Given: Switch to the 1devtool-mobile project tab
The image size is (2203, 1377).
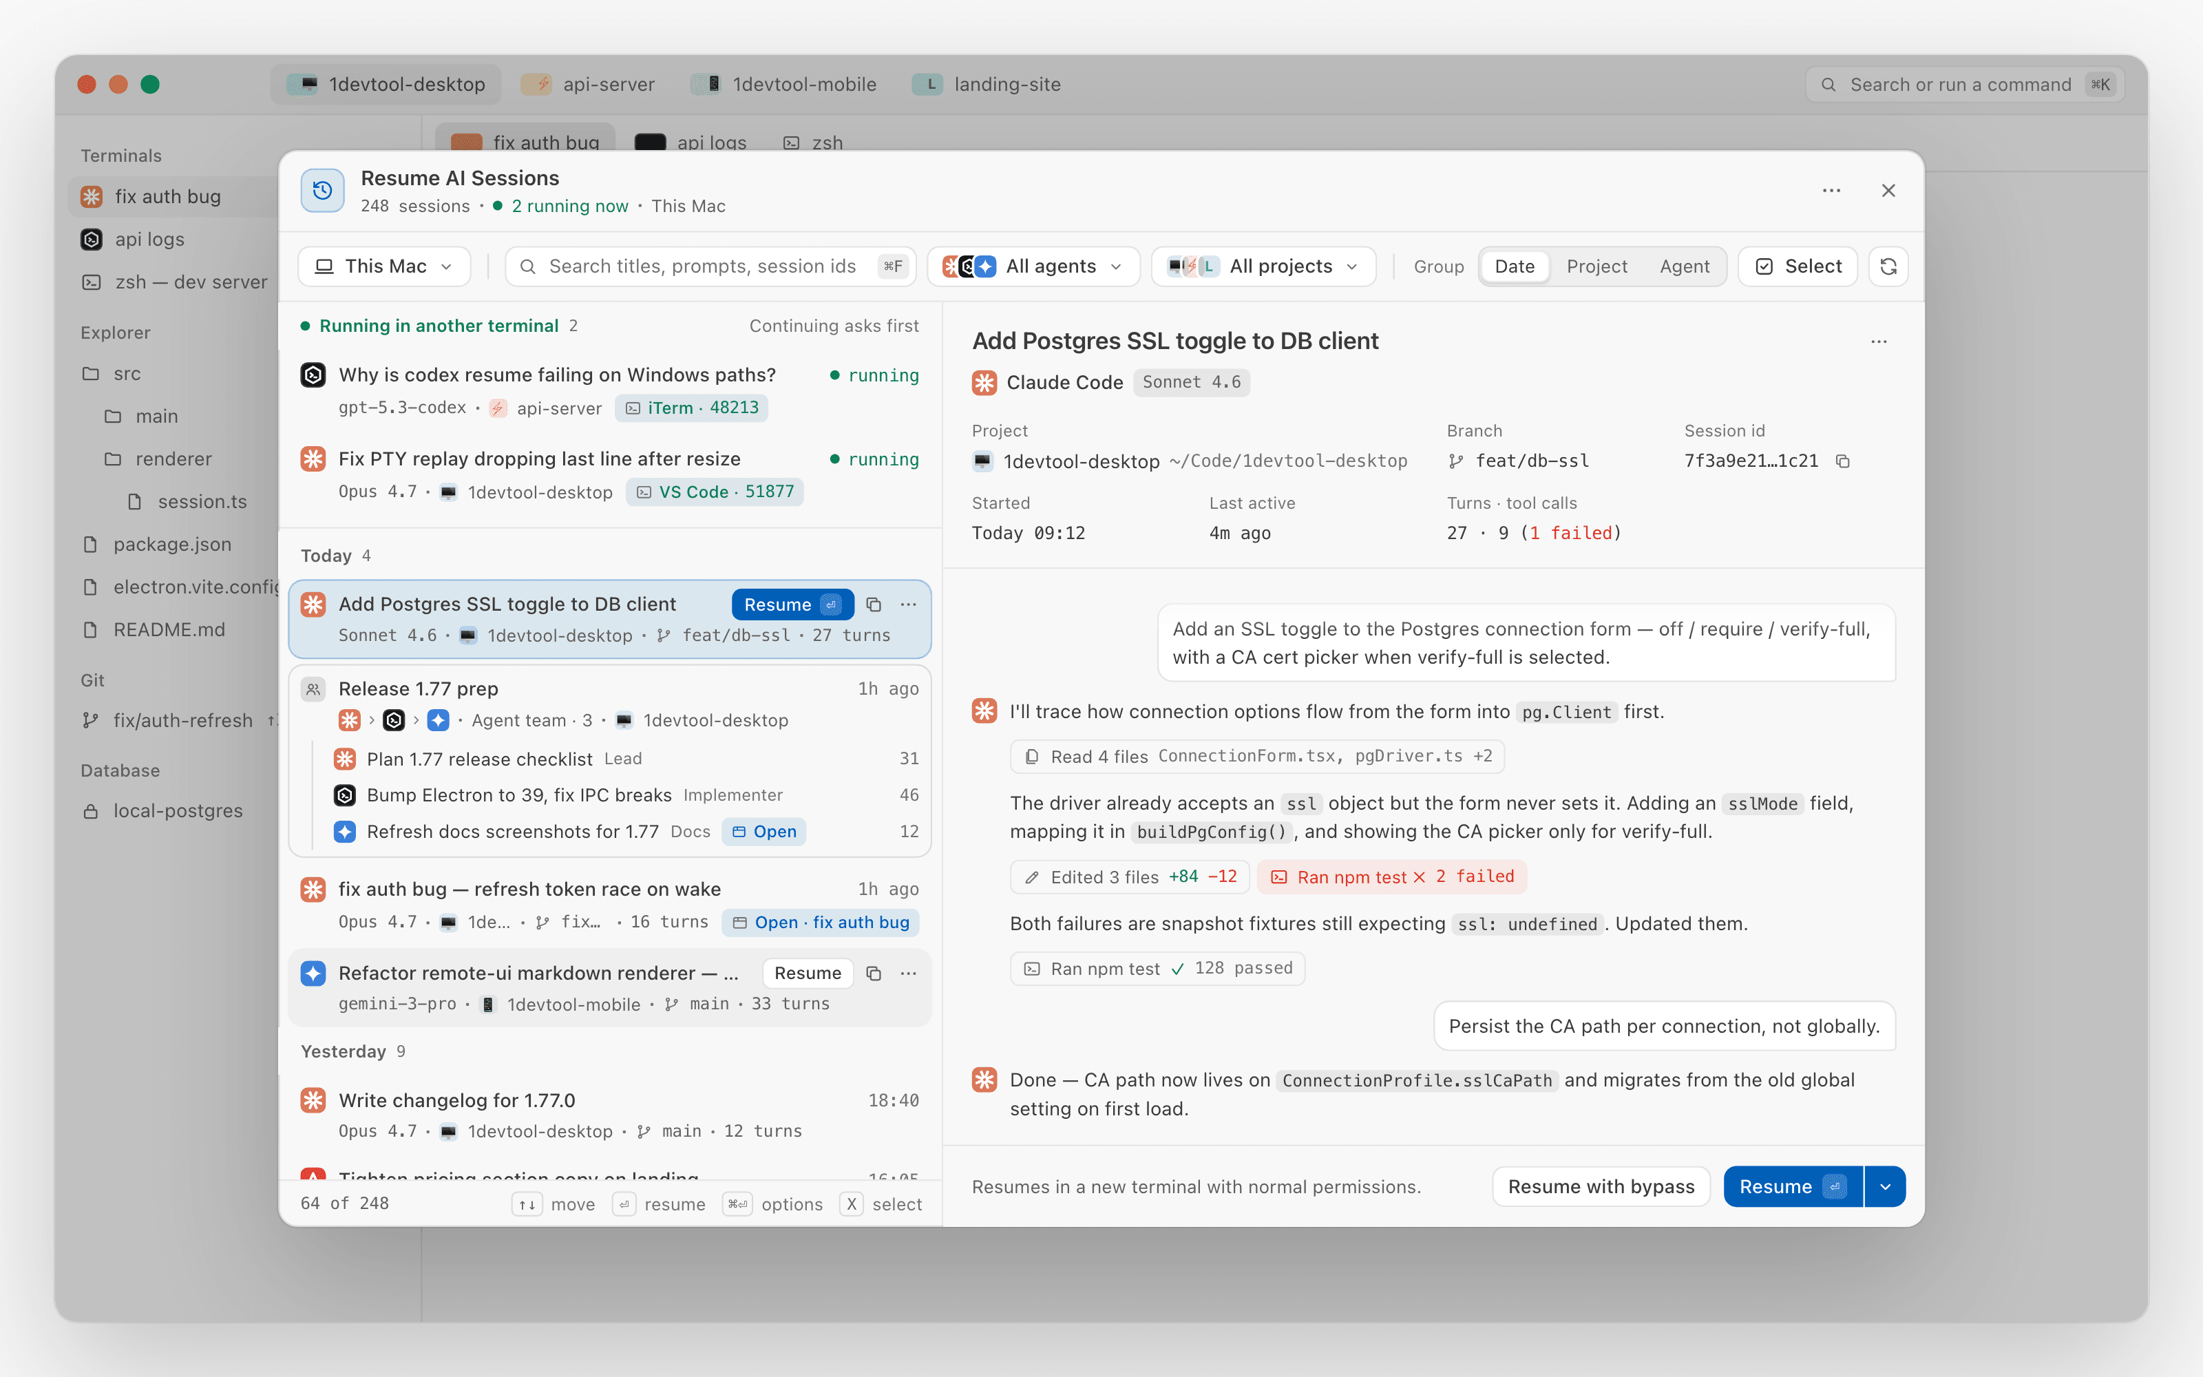Looking at the screenshot, I should click(784, 85).
